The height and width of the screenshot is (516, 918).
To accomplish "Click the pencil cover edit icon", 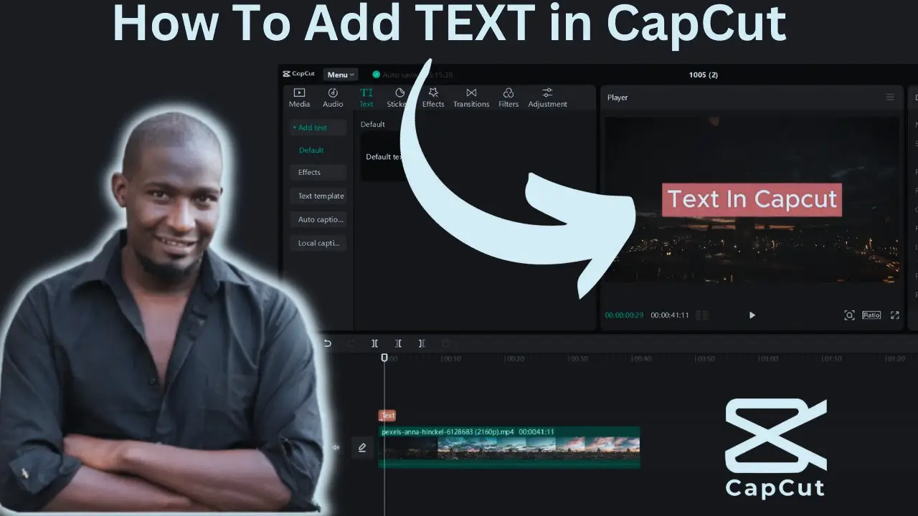I will coord(362,448).
